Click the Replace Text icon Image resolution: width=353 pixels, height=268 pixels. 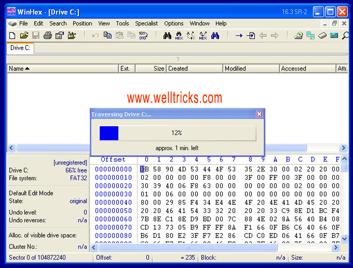click(x=191, y=36)
